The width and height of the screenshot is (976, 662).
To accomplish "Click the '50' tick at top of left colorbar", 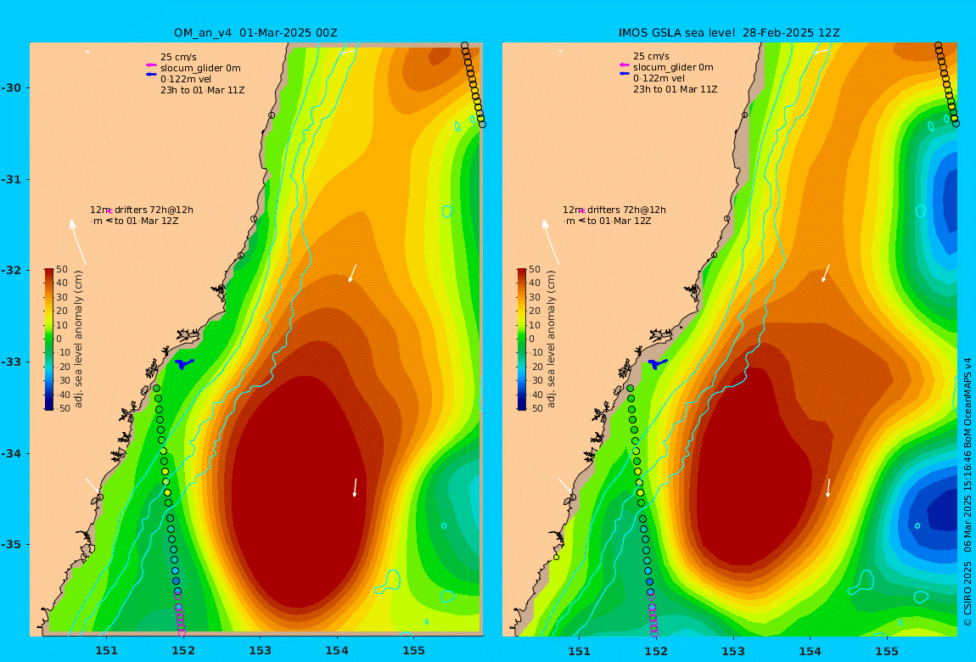I will coord(62,270).
